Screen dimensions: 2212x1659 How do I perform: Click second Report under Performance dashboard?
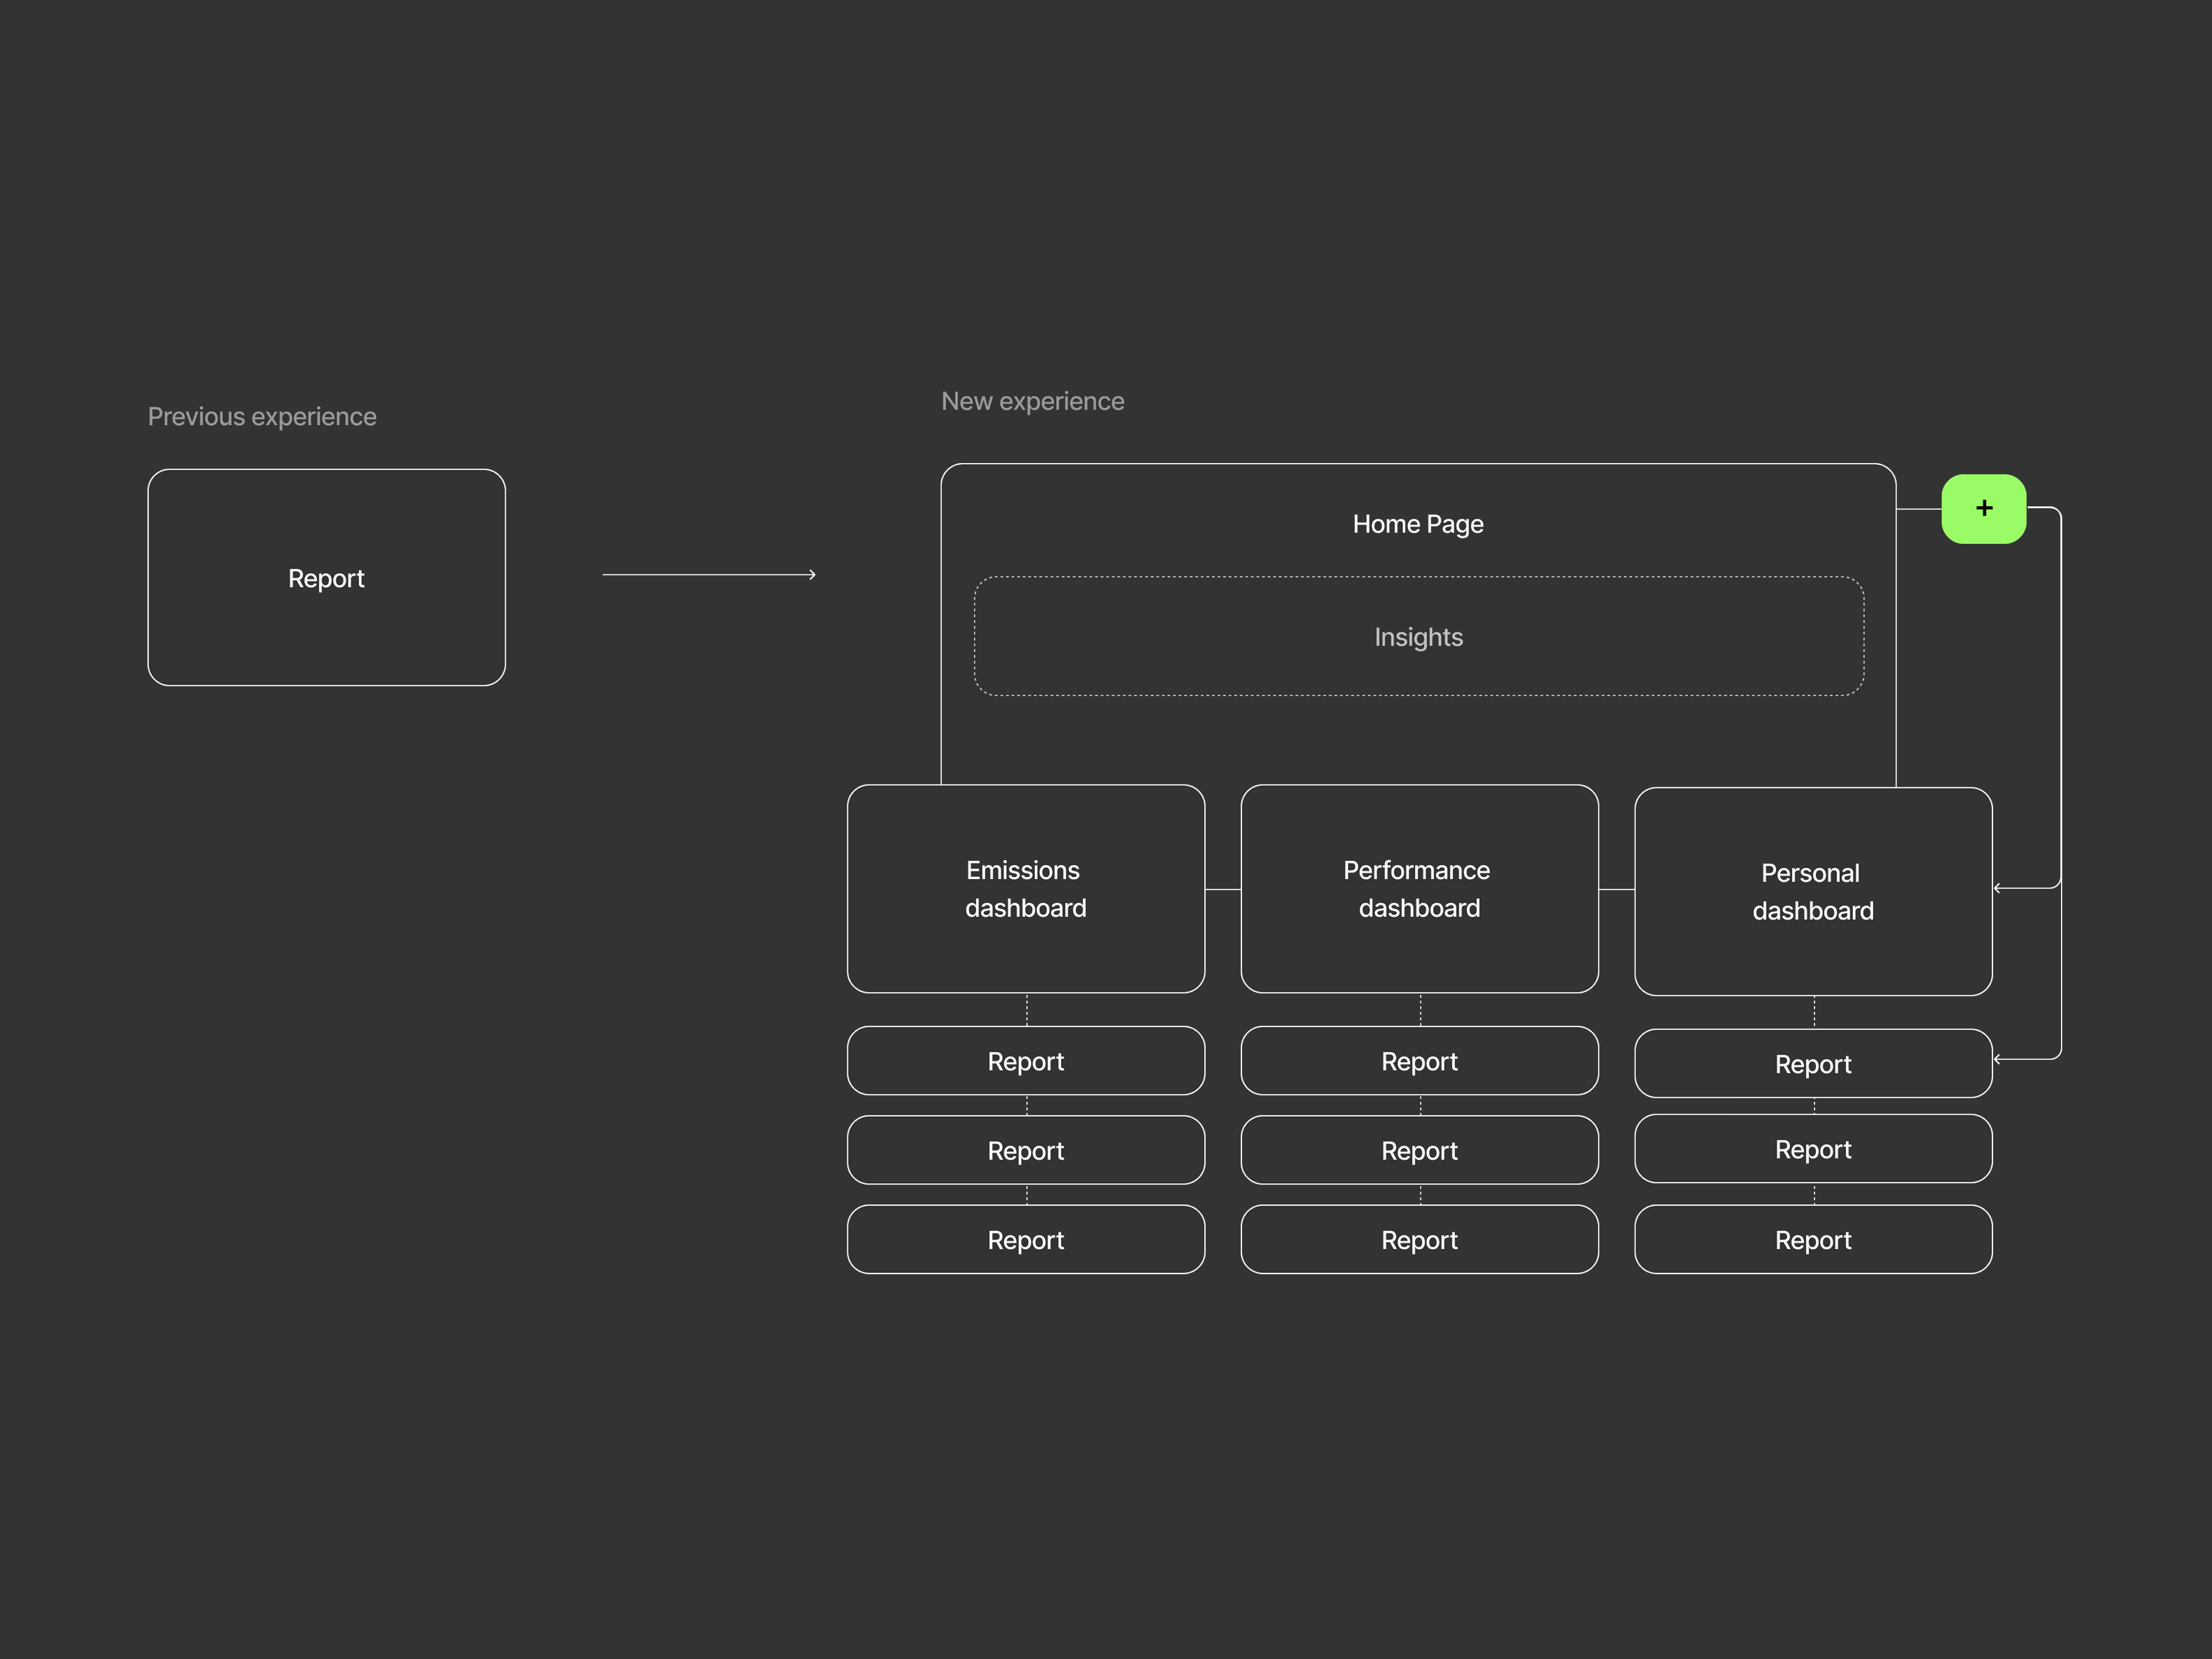pos(1418,1150)
